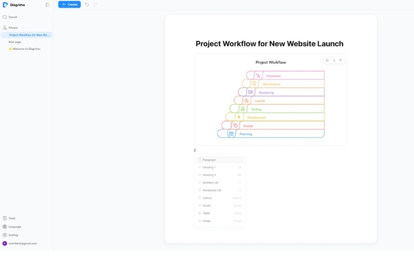Viewport: 414px width, 259px height.
Task: Select the Launch step icon
Action: tap(246, 100)
